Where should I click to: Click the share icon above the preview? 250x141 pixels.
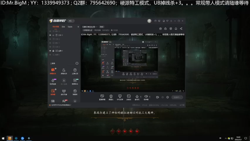pyautogui.click(x=181, y=29)
